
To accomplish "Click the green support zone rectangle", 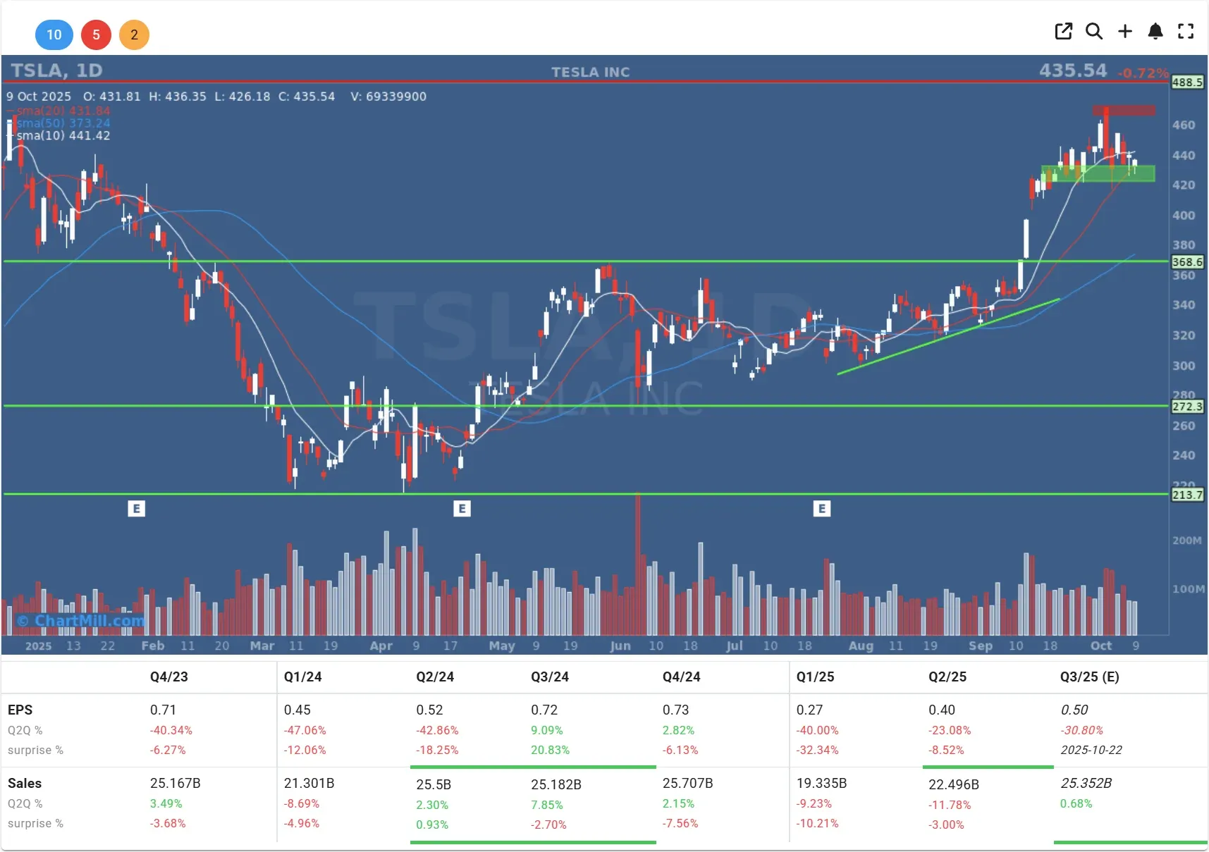I will coord(1098,173).
